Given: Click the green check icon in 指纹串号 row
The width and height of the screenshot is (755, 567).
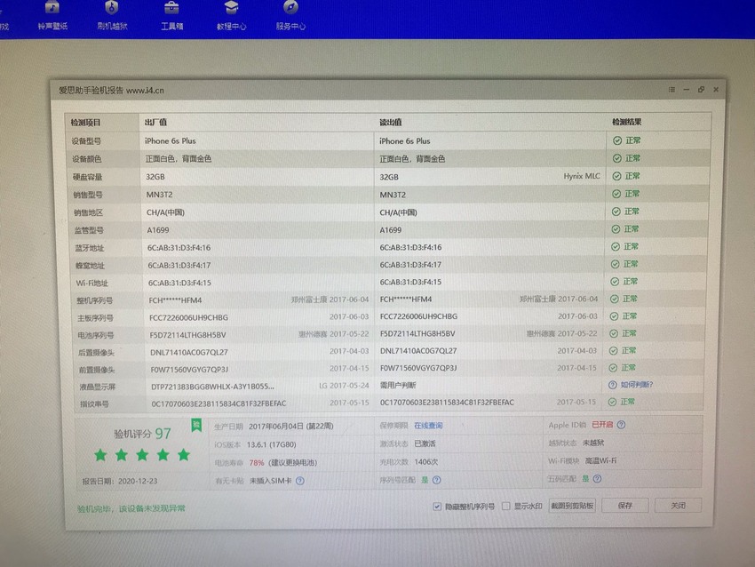Looking at the screenshot, I should [x=612, y=402].
